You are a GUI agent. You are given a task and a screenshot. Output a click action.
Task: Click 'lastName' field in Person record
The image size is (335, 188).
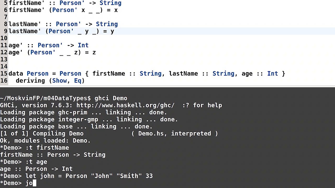(183, 73)
